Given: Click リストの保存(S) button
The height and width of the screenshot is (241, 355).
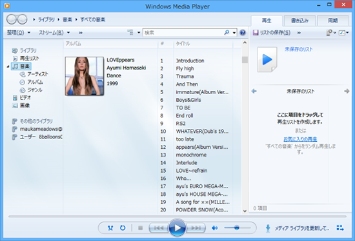Looking at the screenshot, I should click(272, 33).
